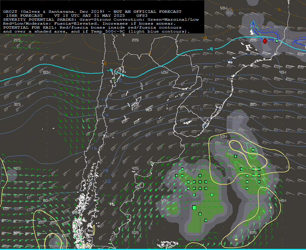Click 'and over a shaded area' legend line

click(96, 31)
